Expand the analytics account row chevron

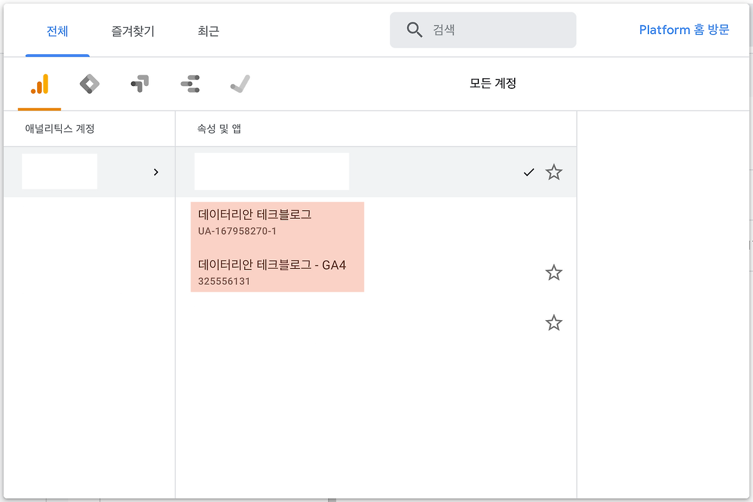pos(156,172)
